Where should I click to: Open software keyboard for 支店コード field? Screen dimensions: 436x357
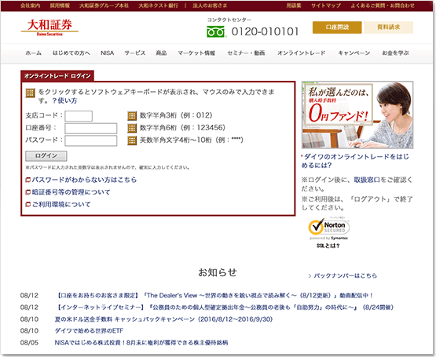(x=132, y=116)
